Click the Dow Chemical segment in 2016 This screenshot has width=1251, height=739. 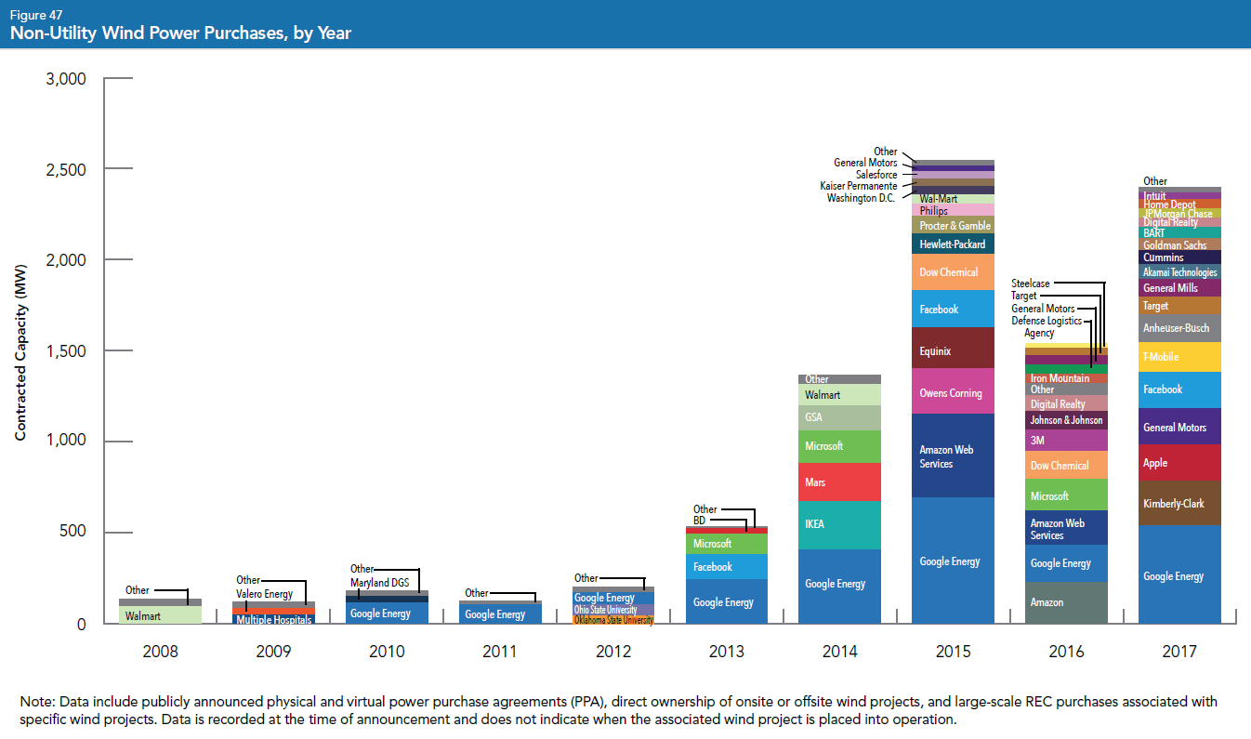(x=1066, y=466)
